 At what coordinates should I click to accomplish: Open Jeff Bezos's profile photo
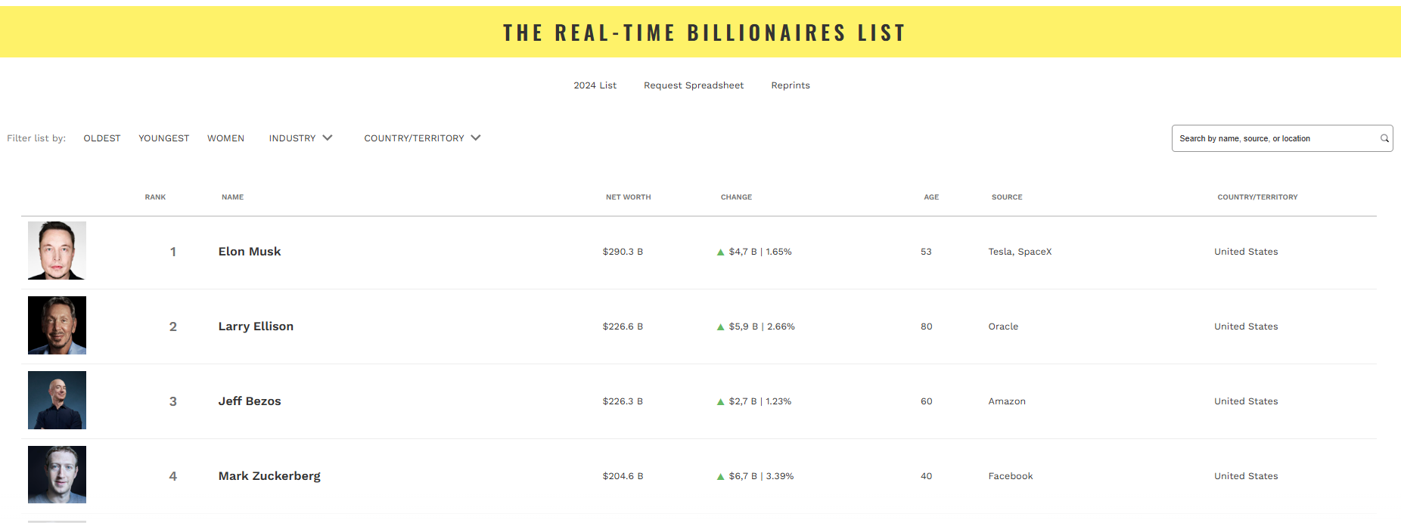point(57,400)
